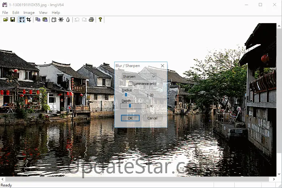
Task: Enable the Luminance only checkbox
Action: (131, 84)
